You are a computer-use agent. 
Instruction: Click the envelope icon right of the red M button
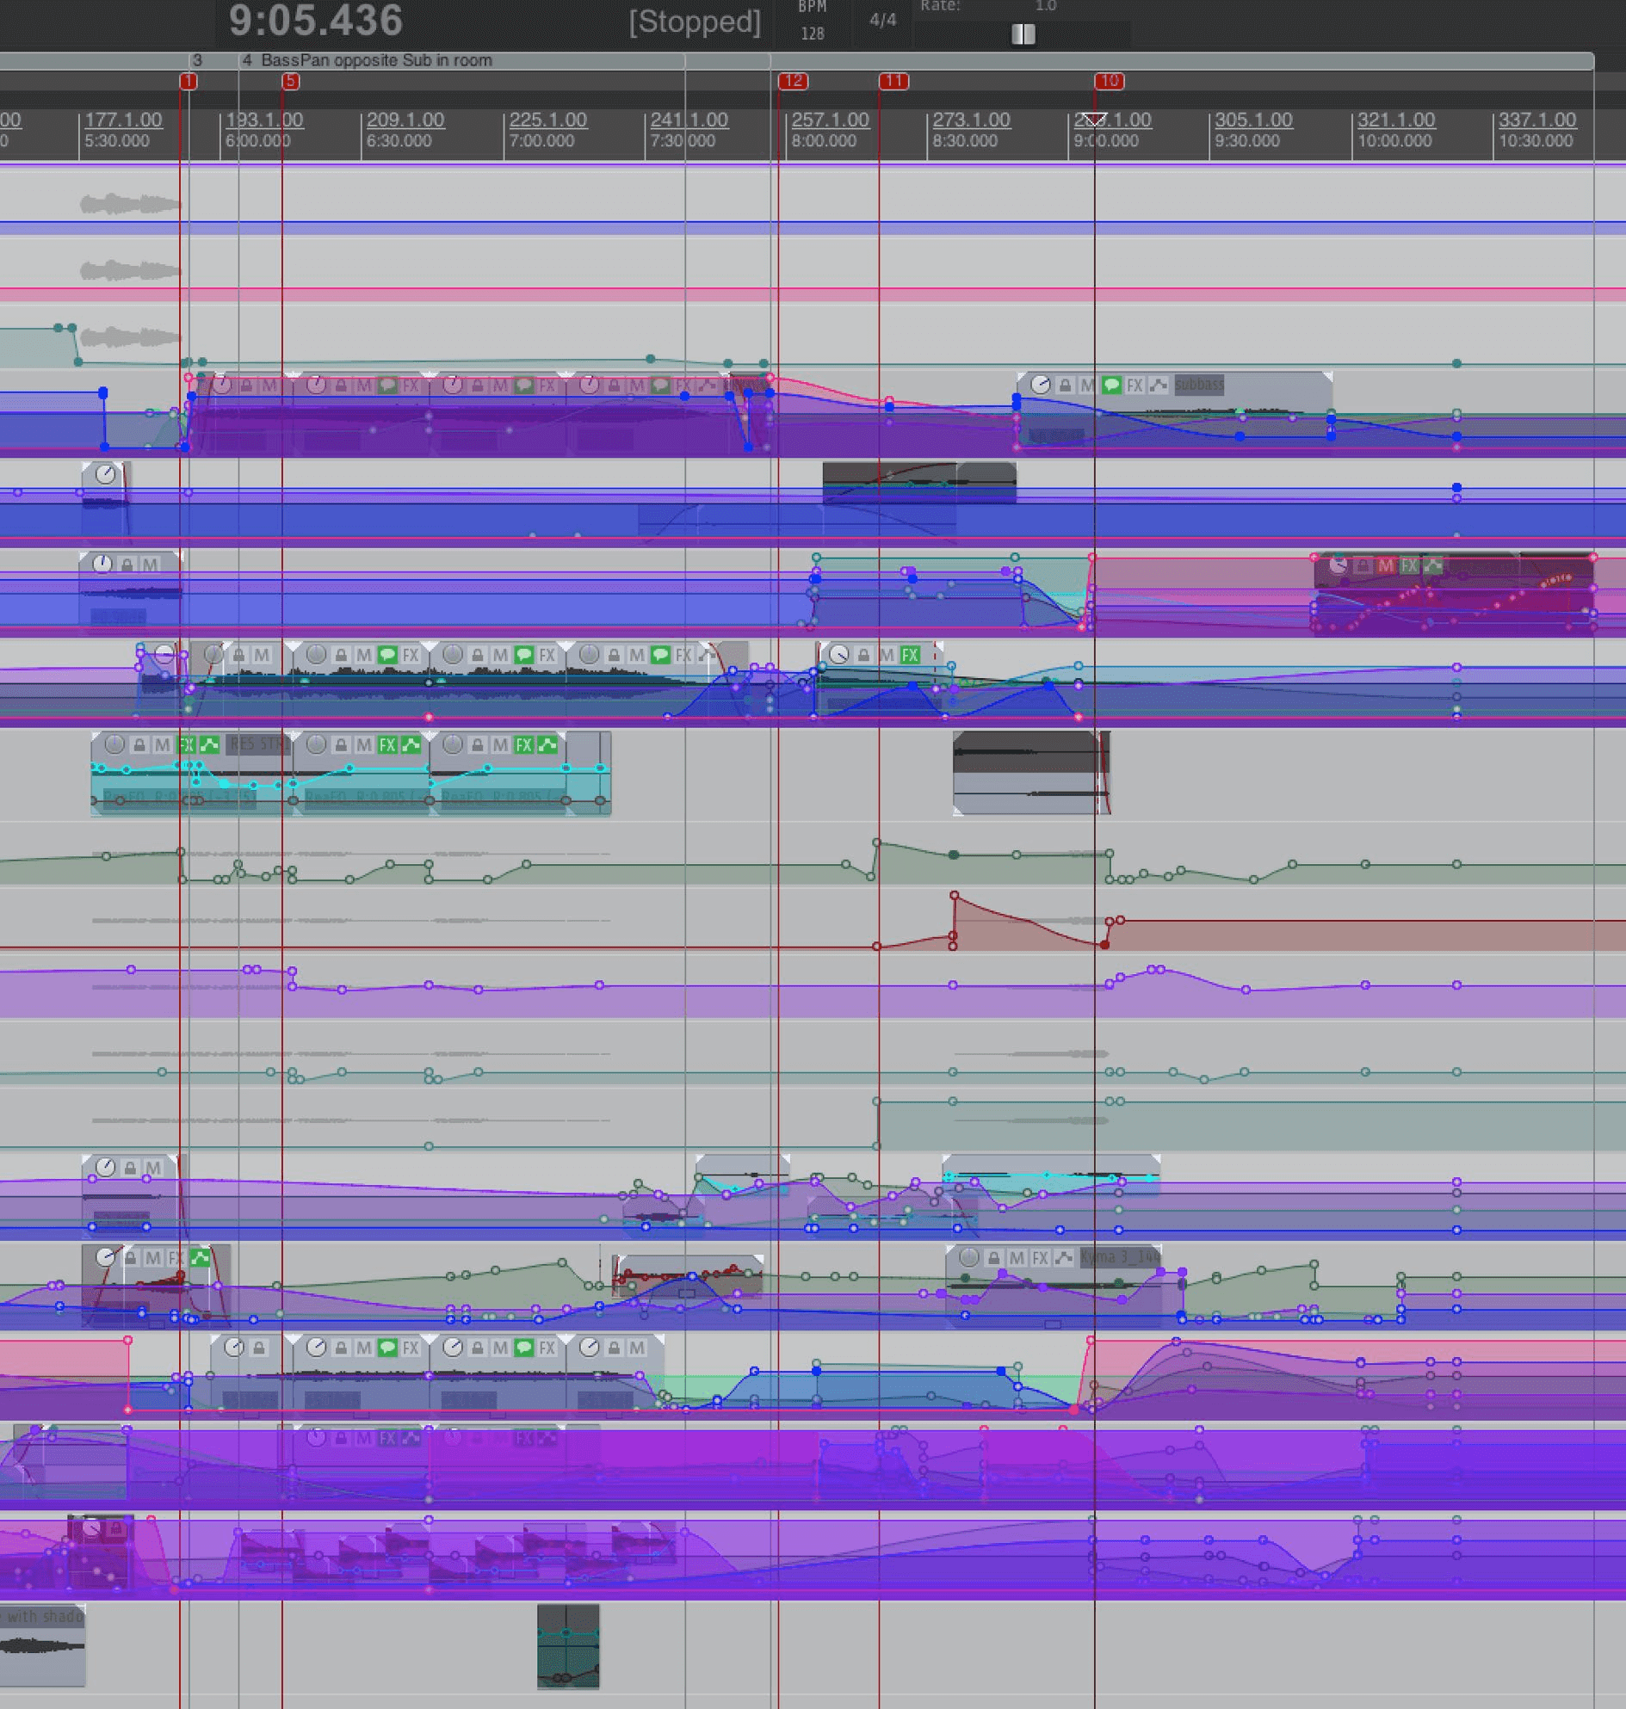(1432, 566)
